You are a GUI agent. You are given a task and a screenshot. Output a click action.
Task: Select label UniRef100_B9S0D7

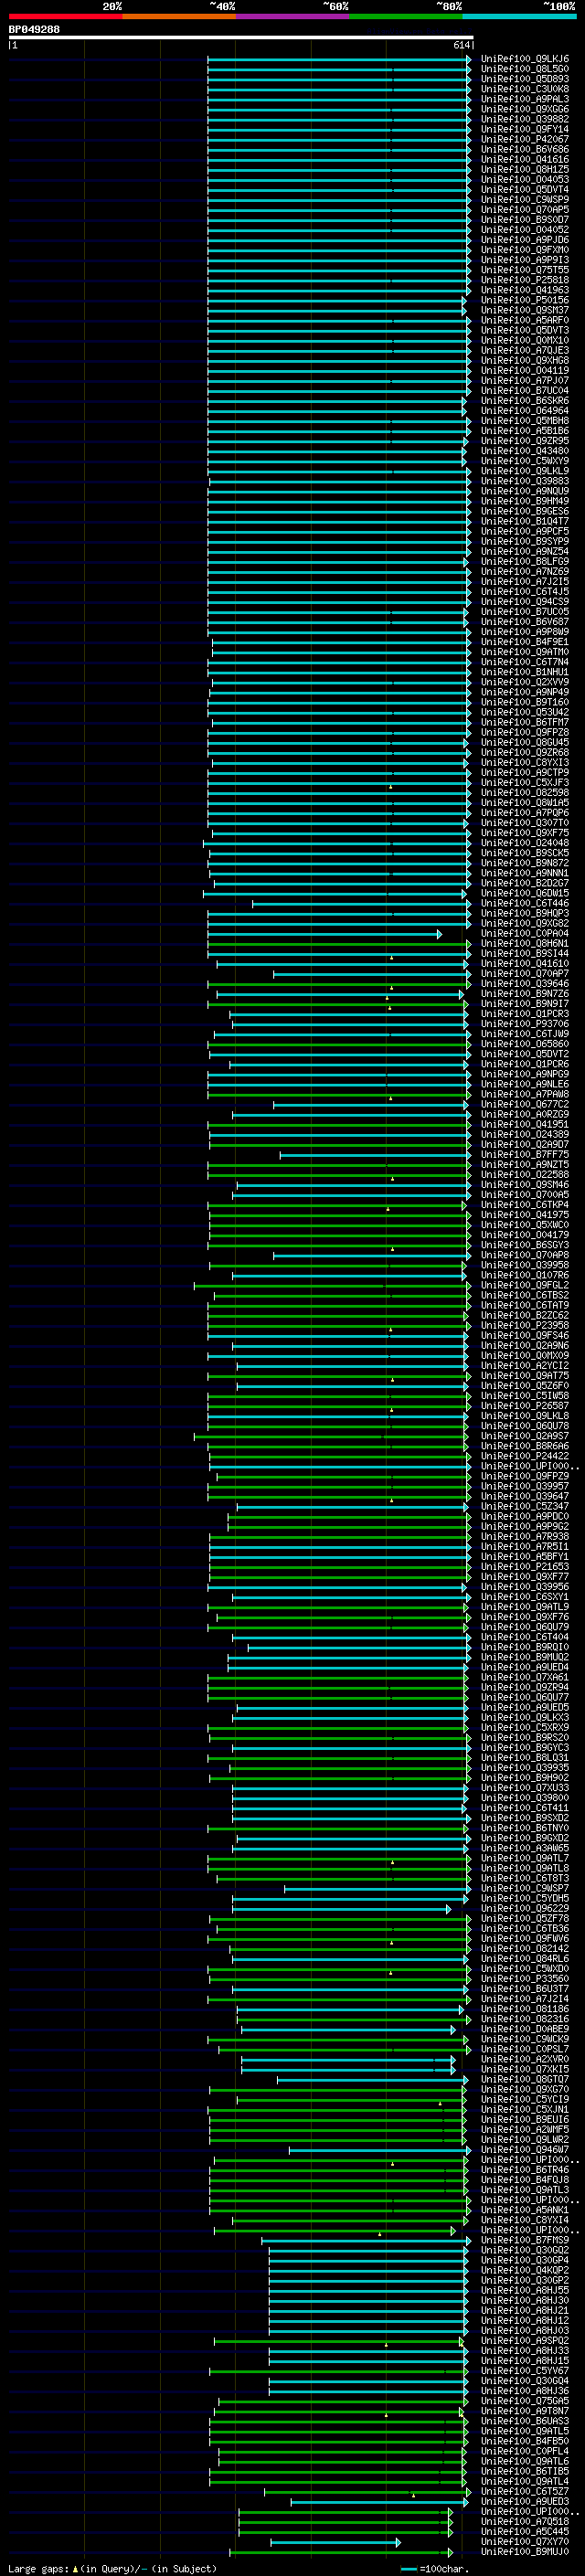[x=525, y=220]
